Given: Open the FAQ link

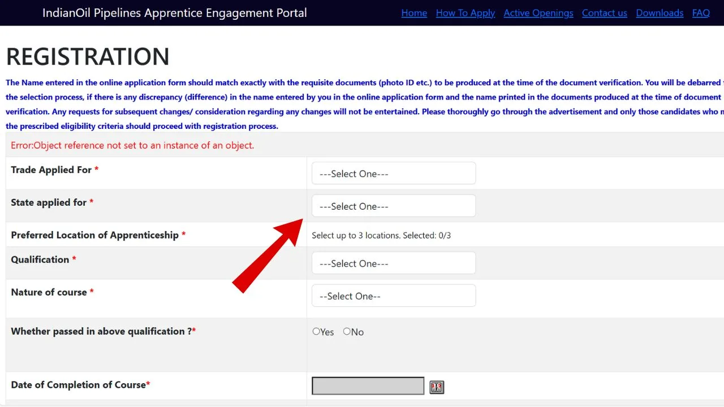Looking at the screenshot, I should pyautogui.click(x=701, y=13).
